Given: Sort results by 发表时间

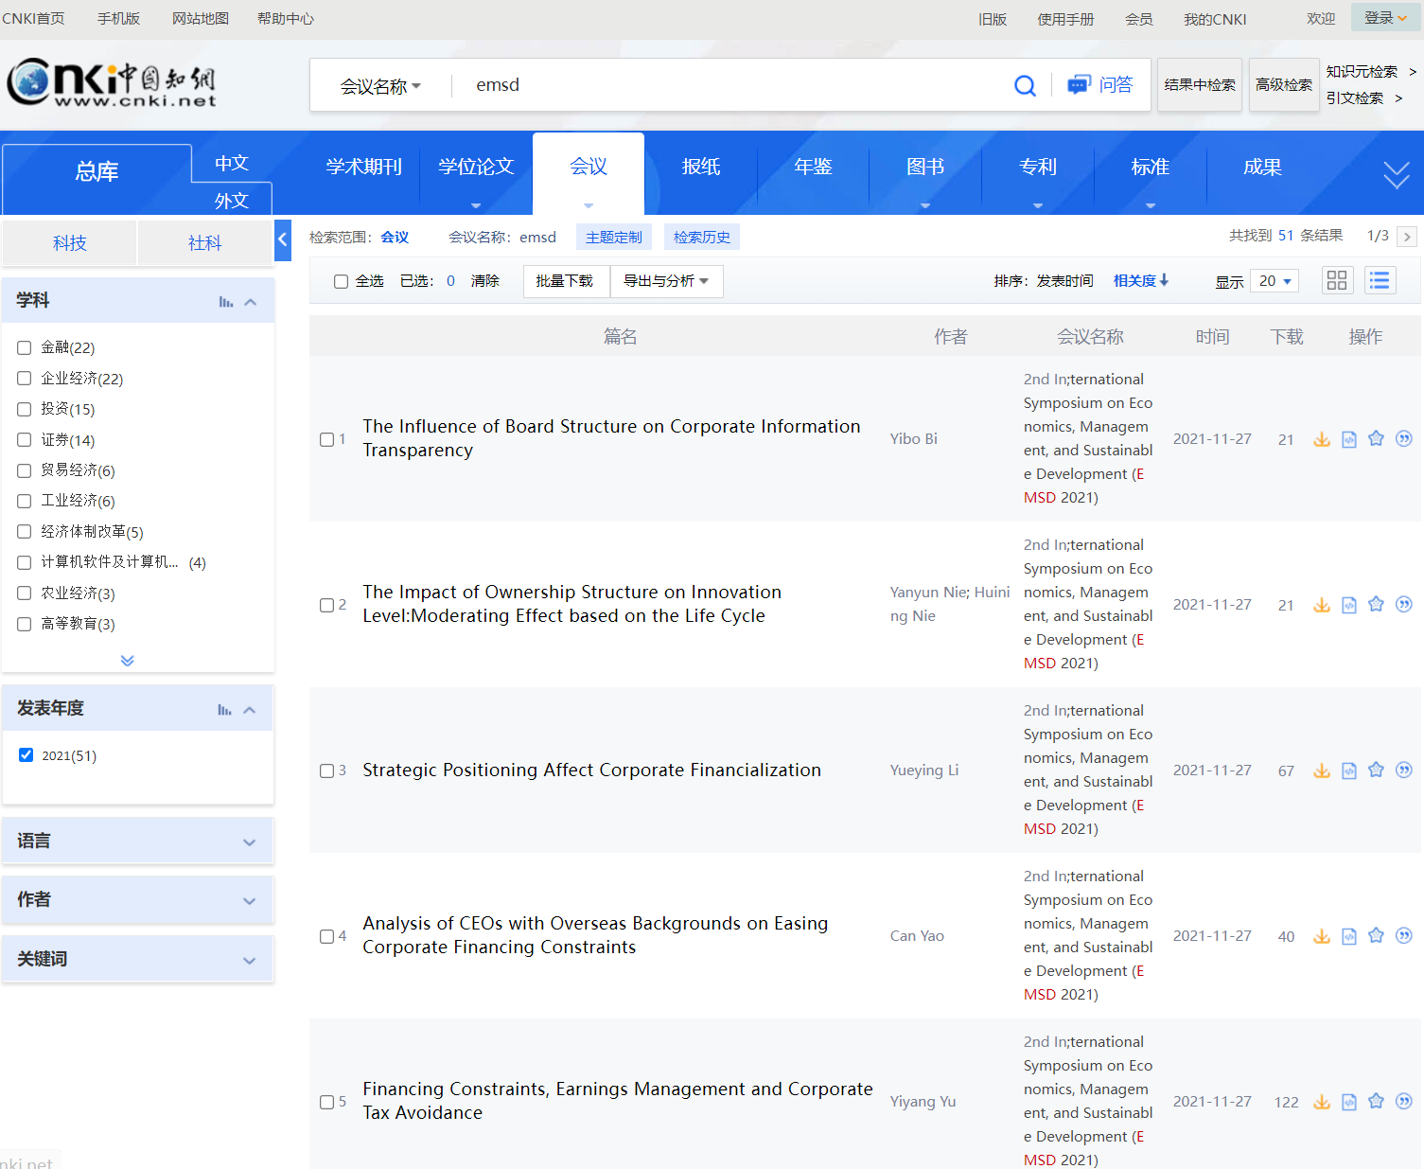Looking at the screenshot, I should tap(1065, 281).
